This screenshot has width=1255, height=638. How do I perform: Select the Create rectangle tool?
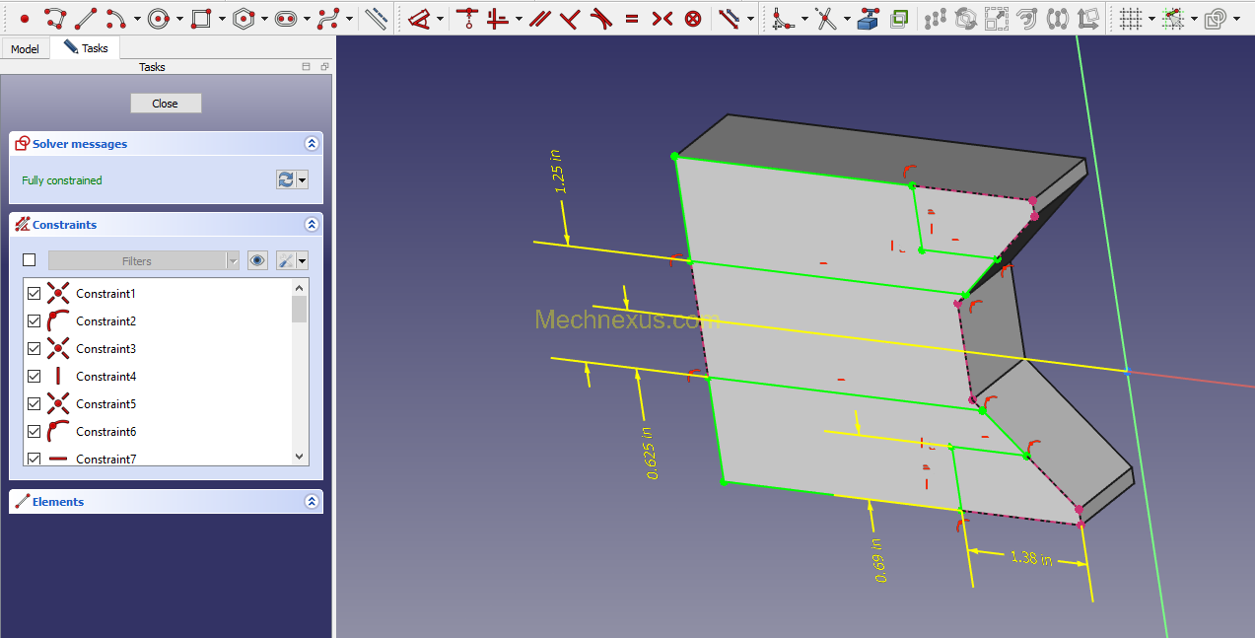pos(201,18)
